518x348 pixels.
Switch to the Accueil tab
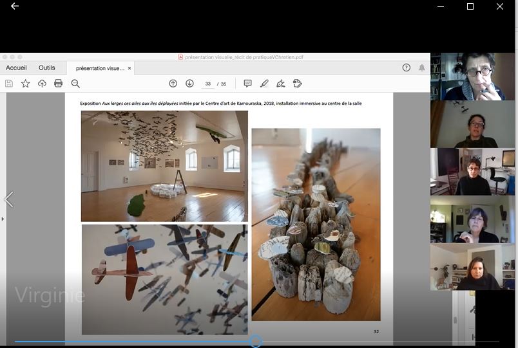[x=16, y=68]
